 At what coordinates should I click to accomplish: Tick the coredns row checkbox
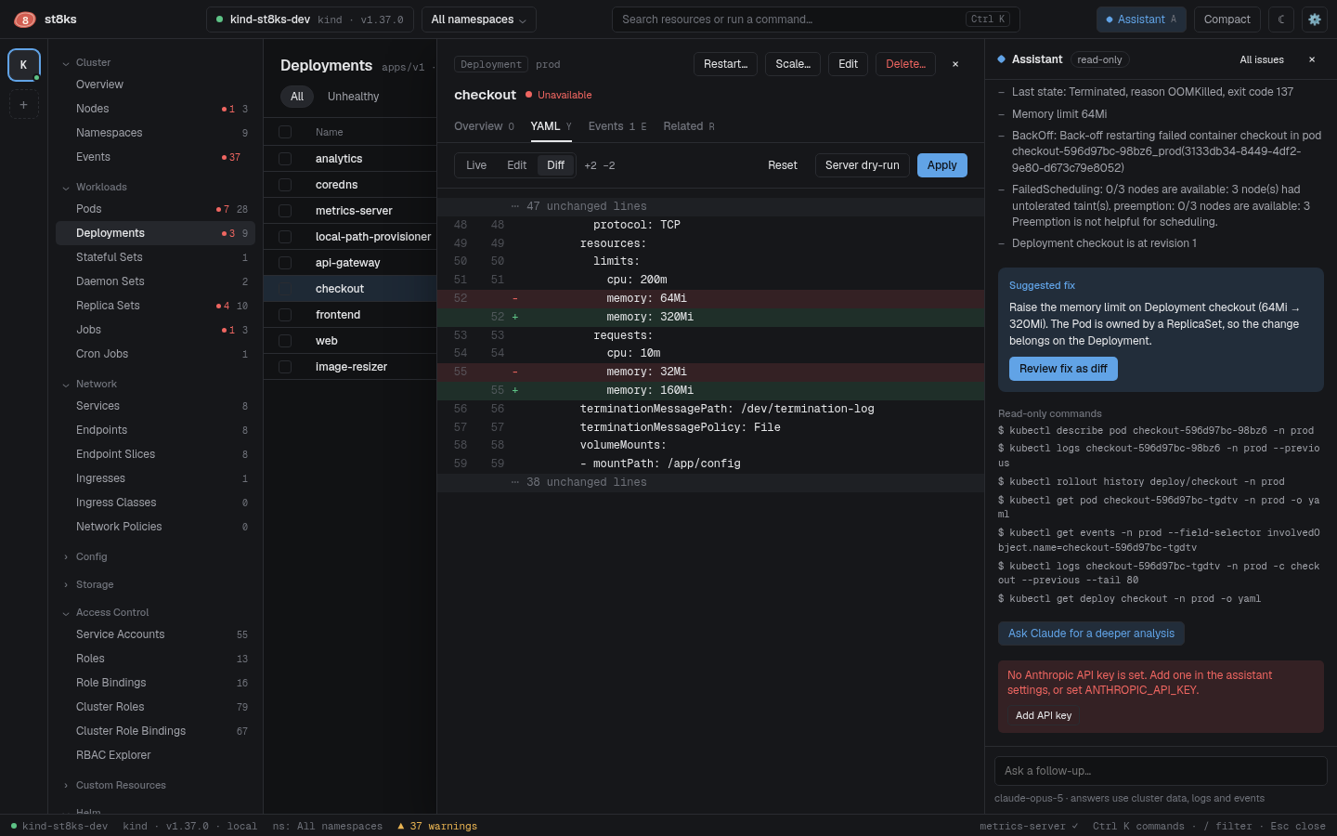tap(285, 185)
